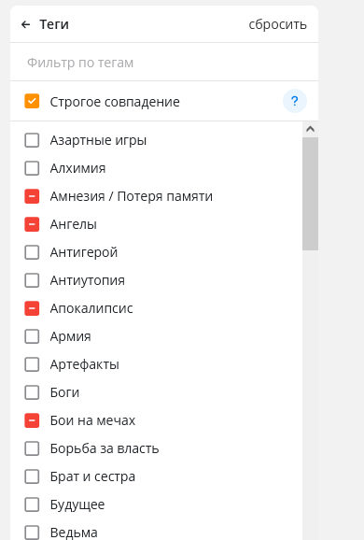Tick the Антигерой checkbox
The image size is (364, 540).
(x=32, y=252)
